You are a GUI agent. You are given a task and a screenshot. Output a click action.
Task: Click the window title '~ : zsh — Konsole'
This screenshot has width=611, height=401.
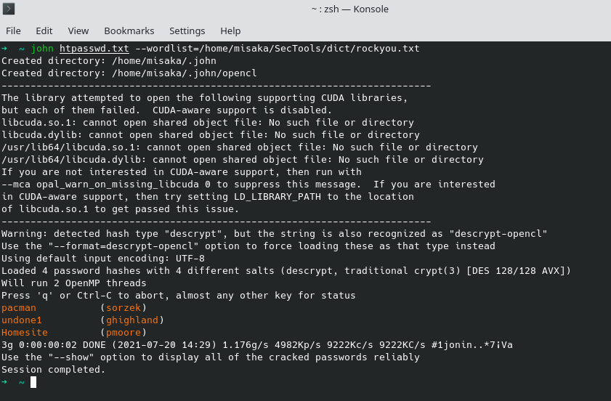[349, 9]
